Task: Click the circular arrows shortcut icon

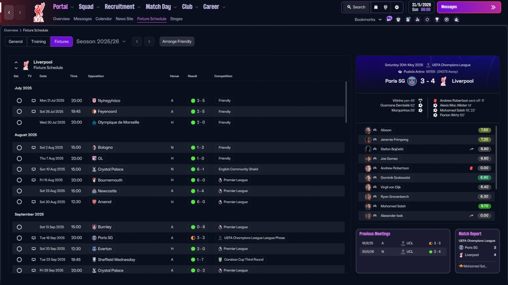Action: (427, 19)
